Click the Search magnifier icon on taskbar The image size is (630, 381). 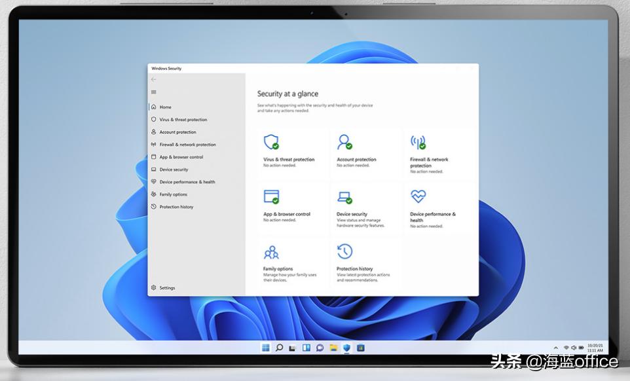click(x=279, y=348)
